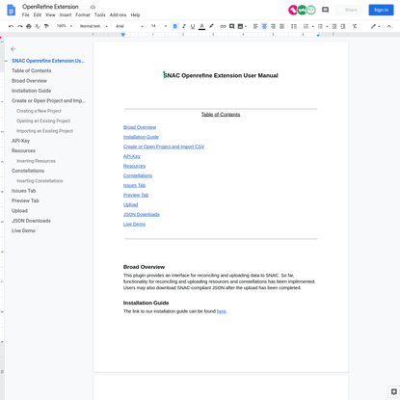Expand the bulleted list options arrow
The width and height of the screenshot is (400, 400).
pos(327,26)
